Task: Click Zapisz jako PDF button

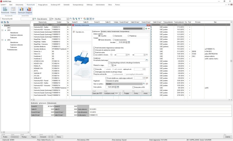Action: pos(97,93)
